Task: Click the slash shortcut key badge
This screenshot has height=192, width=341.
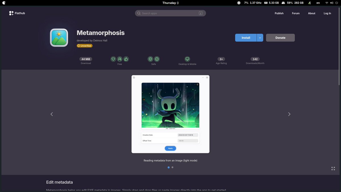Action: coord(201,13)
